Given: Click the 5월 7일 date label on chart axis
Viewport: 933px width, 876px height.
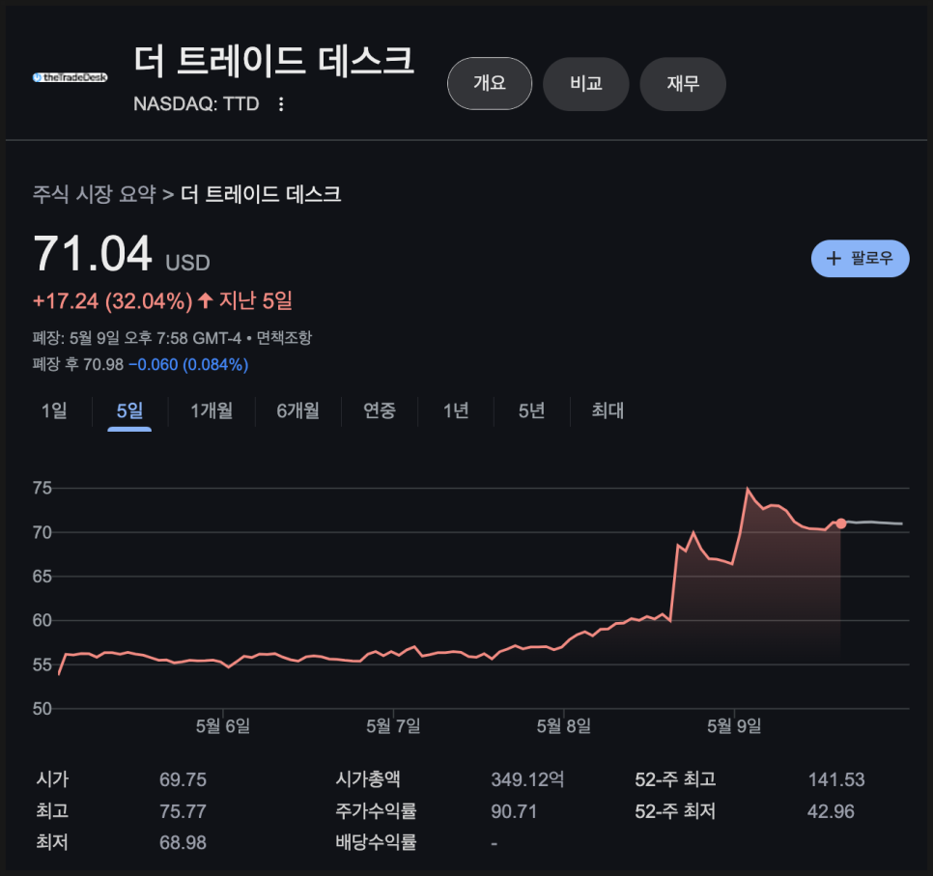Looking at the screenshot, I should (x=393, y=726).
